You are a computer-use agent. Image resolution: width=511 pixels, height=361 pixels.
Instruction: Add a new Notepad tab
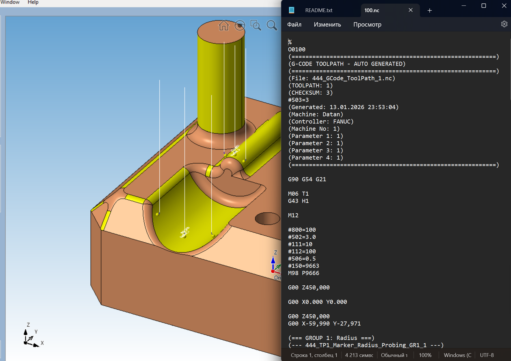[x=430, y=10]
